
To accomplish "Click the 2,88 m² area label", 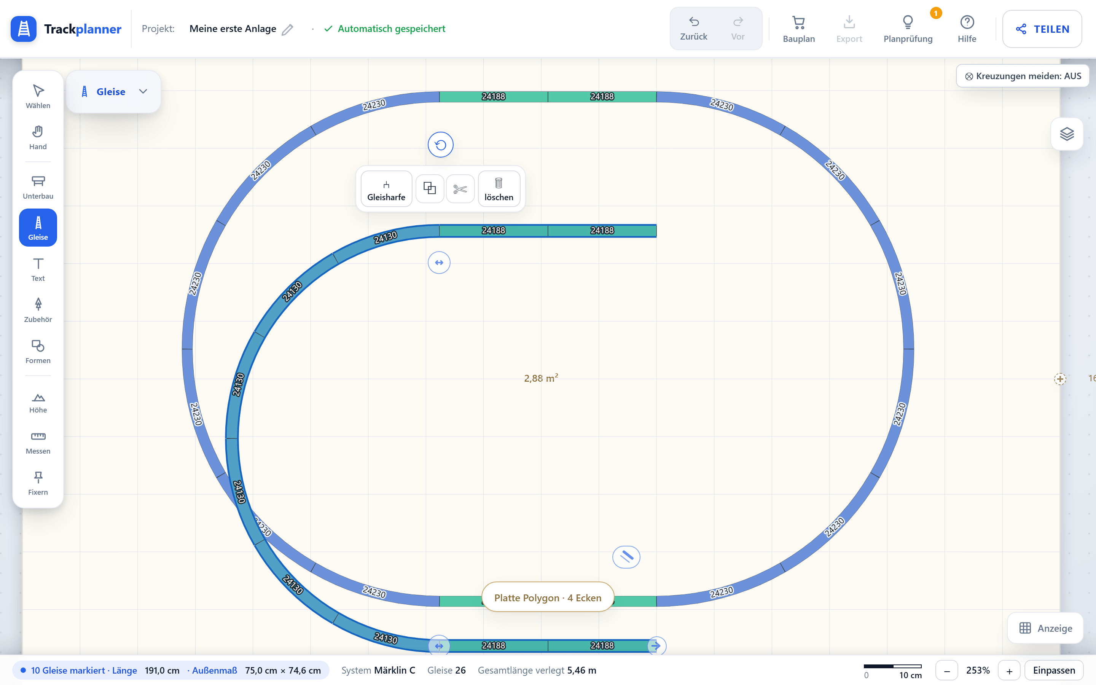I will coord(541,378).
